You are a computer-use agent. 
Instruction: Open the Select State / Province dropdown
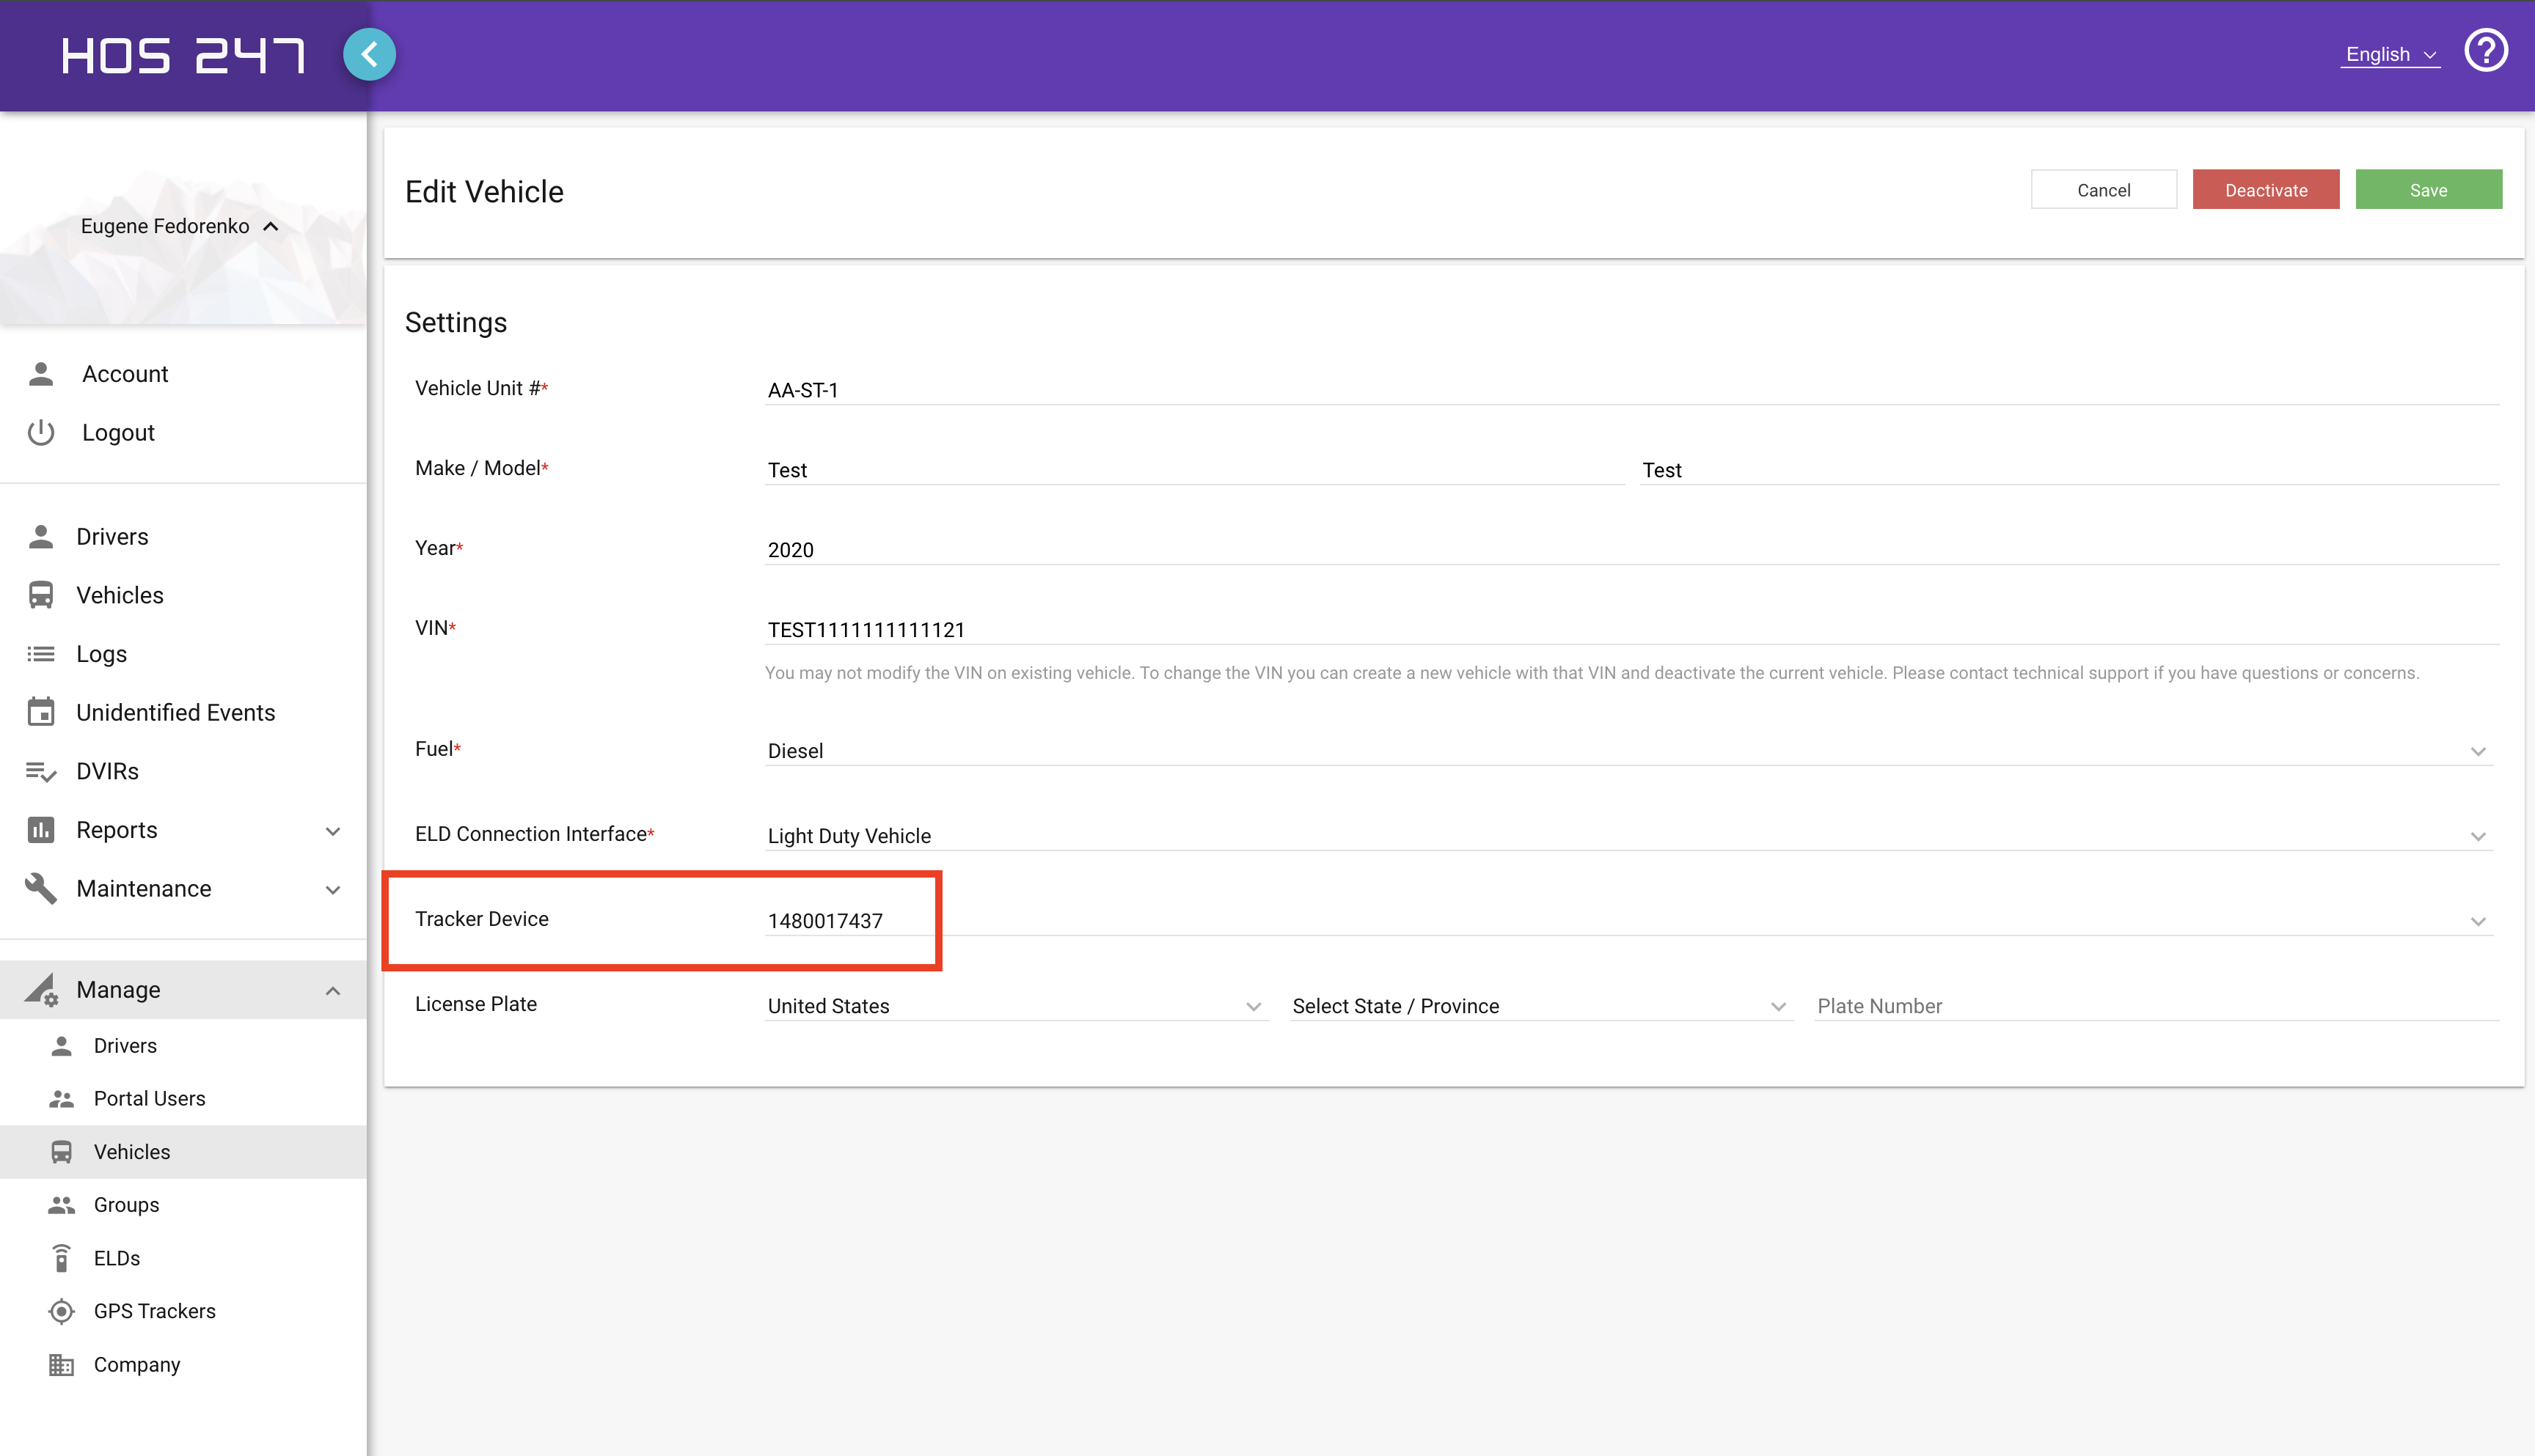(x=1540, y=1006)
